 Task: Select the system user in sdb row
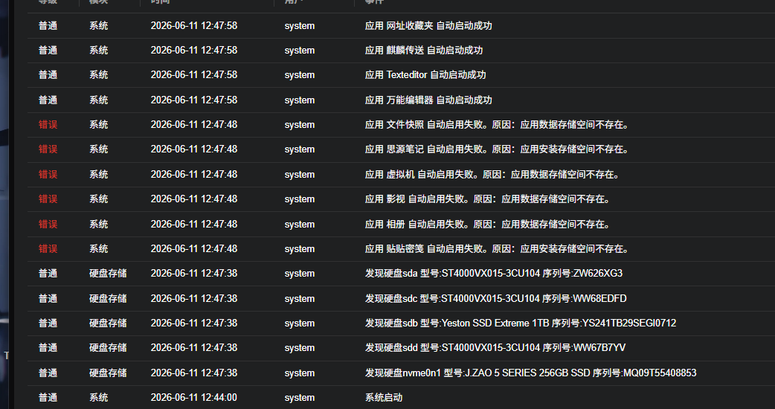coord(300,323)
